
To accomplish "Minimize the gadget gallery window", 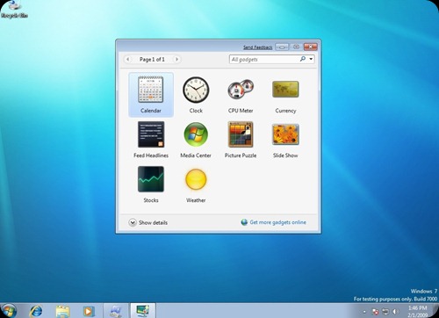I will point(282,47).
